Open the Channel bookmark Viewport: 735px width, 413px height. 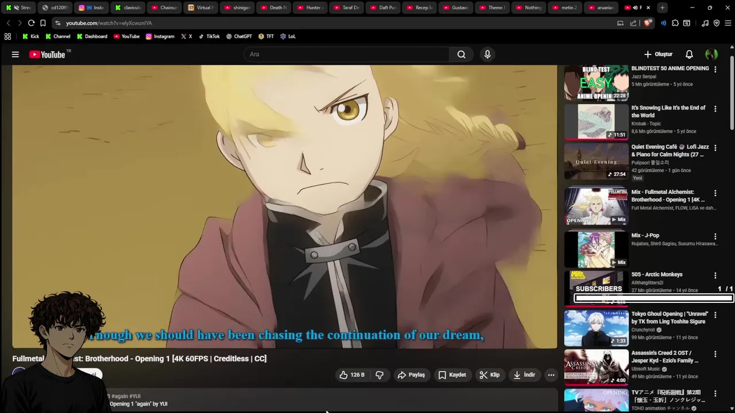click(57, 36)
